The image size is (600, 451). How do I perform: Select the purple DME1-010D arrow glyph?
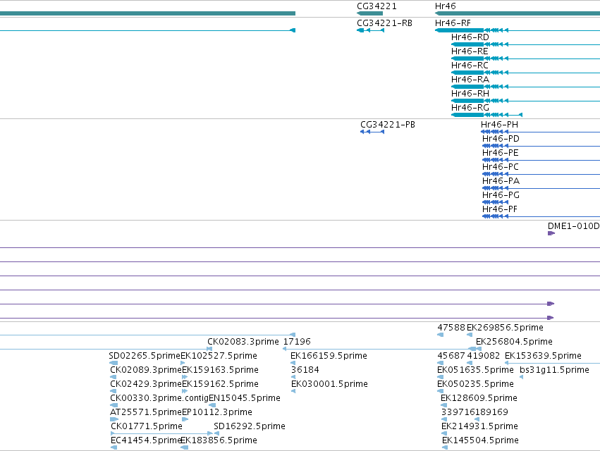pos(551,233)
